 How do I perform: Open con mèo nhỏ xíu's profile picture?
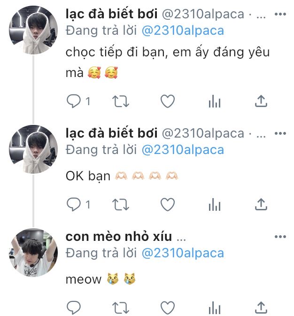pyautogui.click(x=33, y=253)
